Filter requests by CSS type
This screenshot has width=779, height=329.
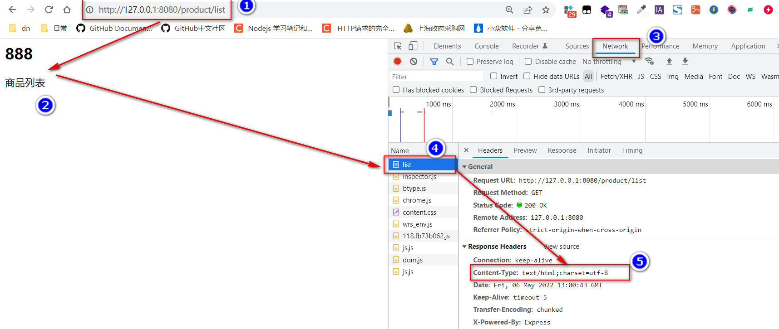point(656,77)
